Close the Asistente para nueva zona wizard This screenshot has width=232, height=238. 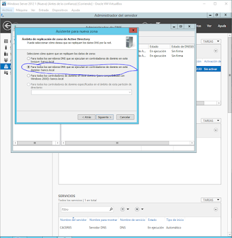(133, 30)
